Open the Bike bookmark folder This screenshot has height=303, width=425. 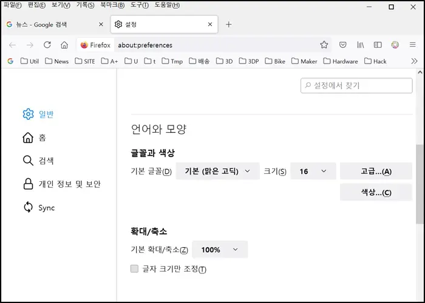275,61
